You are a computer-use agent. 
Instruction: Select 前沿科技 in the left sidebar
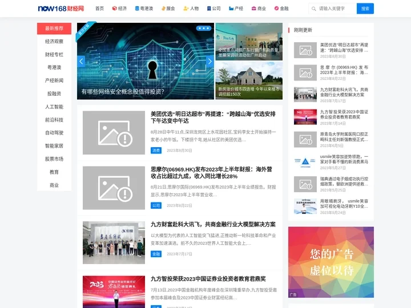tap(54, 120)
